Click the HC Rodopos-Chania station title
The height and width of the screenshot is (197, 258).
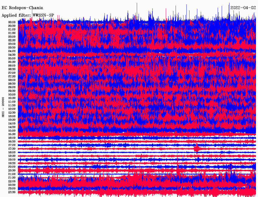pos(22,8)
